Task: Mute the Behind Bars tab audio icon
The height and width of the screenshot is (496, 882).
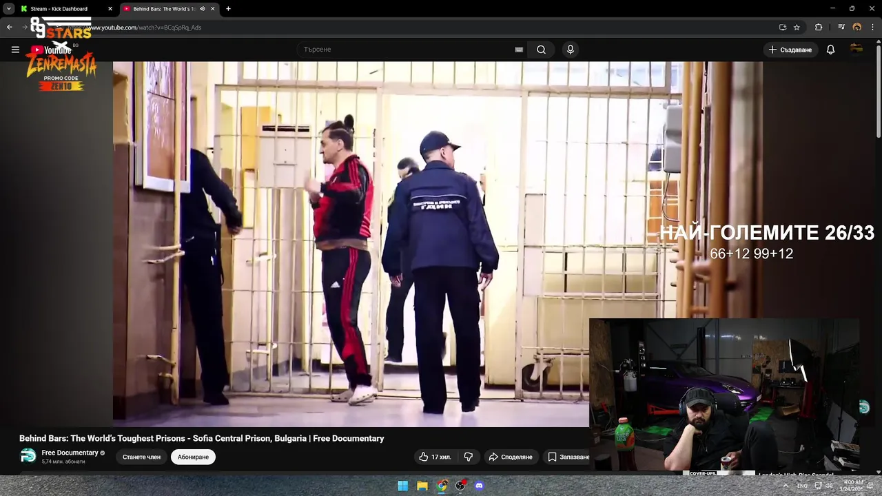Action: (202, 9)
